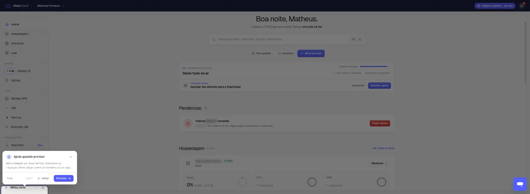Viewport: 530px width, 194px height.
Task: Click the hosting server icon on Basic card
Action: click(x=188, y=163)
